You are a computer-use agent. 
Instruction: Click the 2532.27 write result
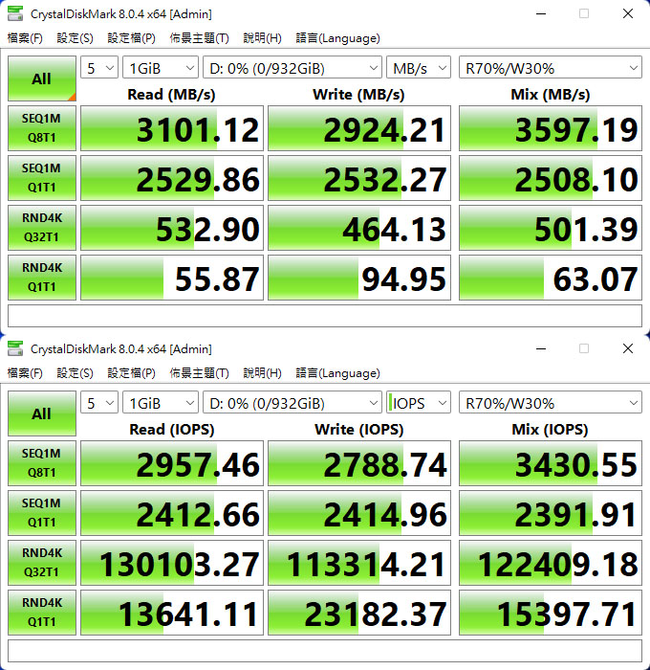click(x=359, y=178)
